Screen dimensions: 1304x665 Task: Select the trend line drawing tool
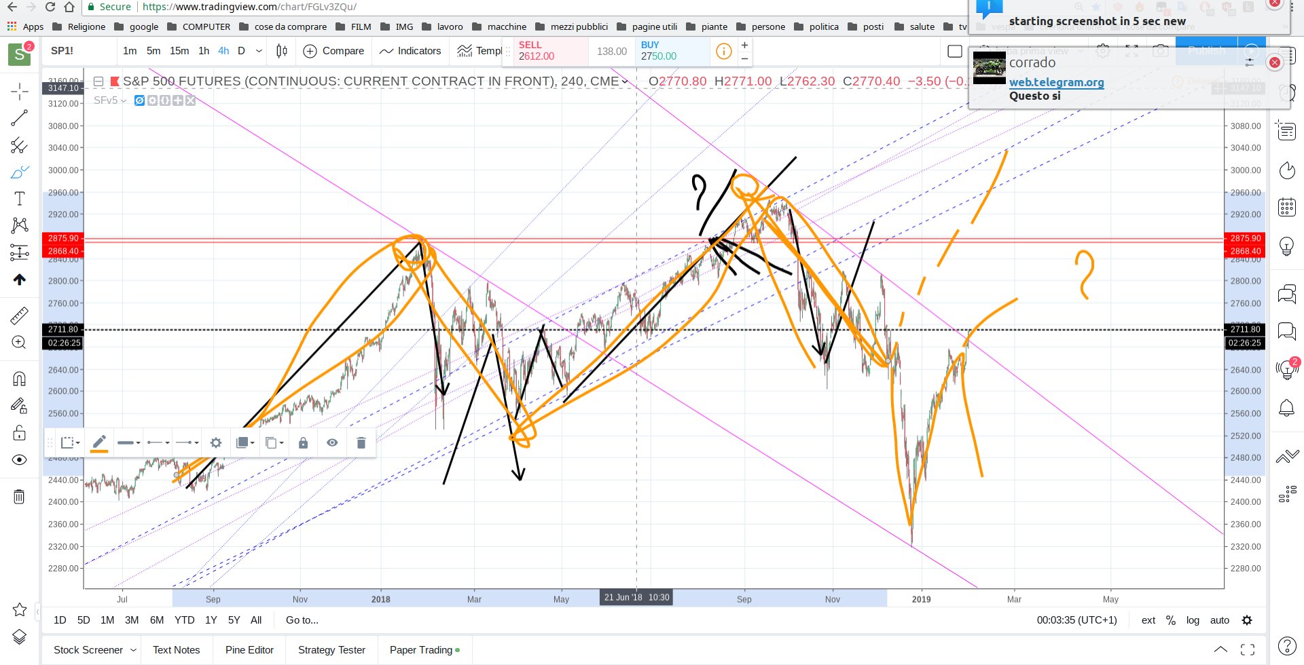[x=20, y=117]
